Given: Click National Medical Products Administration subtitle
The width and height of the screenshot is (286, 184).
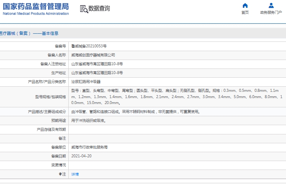Looking at the screenshot, I should point(36,14).
